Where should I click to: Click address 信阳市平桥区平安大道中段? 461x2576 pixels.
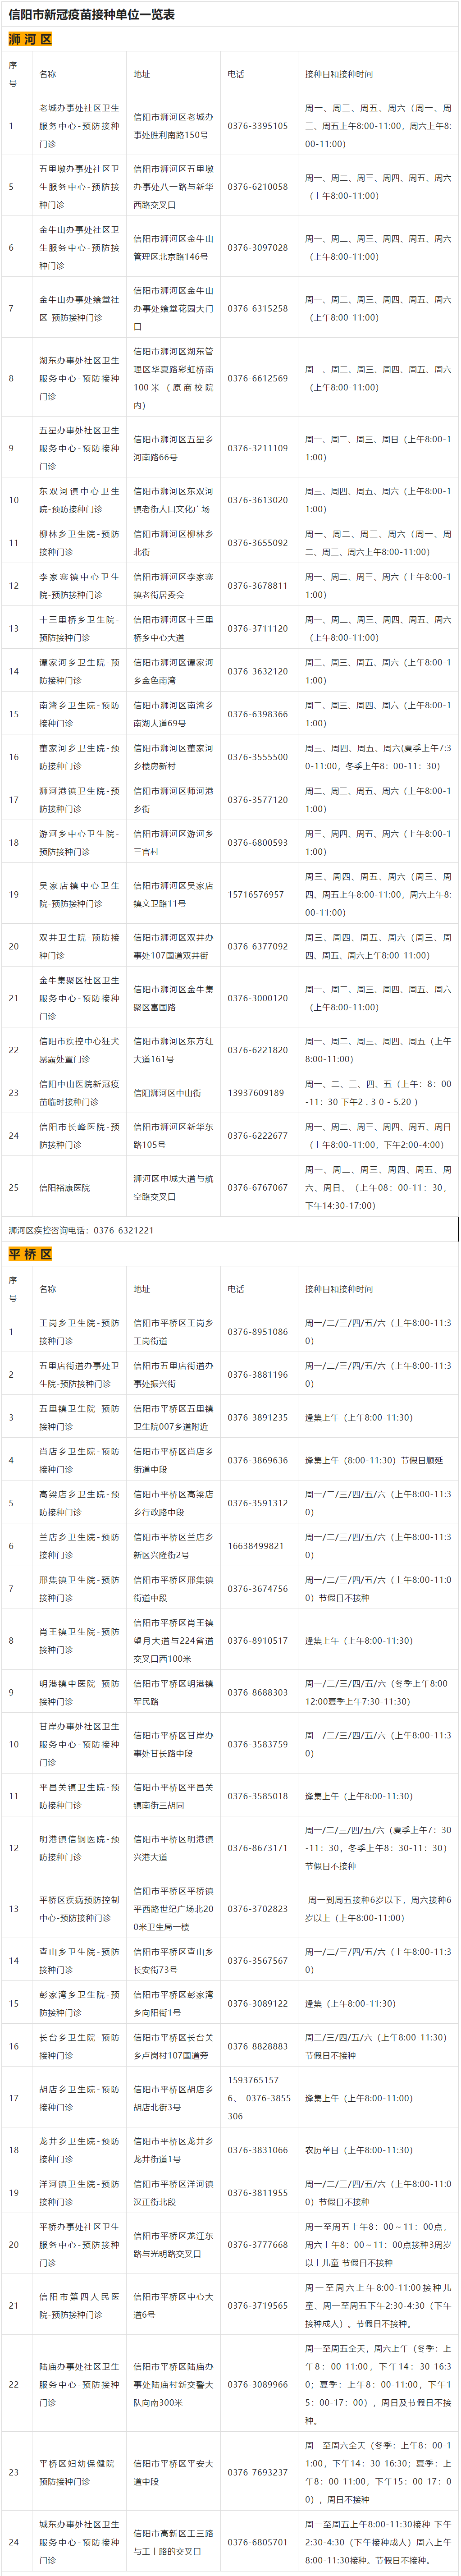(x=173, y=2474)
